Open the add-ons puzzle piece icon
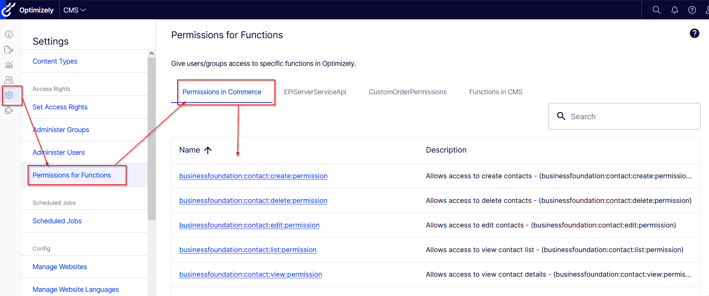709x296 pixels. tap(9, 111)
